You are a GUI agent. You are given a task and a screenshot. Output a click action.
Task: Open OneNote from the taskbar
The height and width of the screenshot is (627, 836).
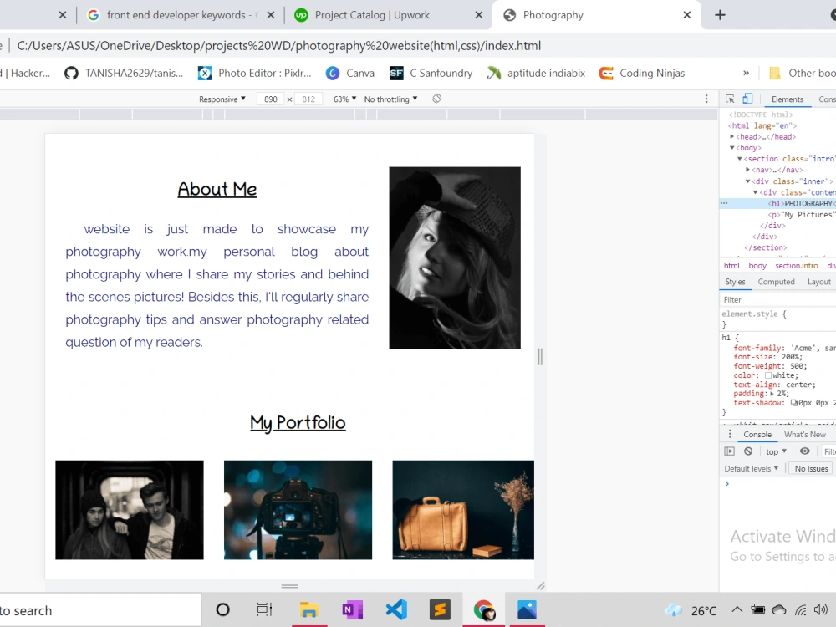pyautogui.click(x=353, y=610)
